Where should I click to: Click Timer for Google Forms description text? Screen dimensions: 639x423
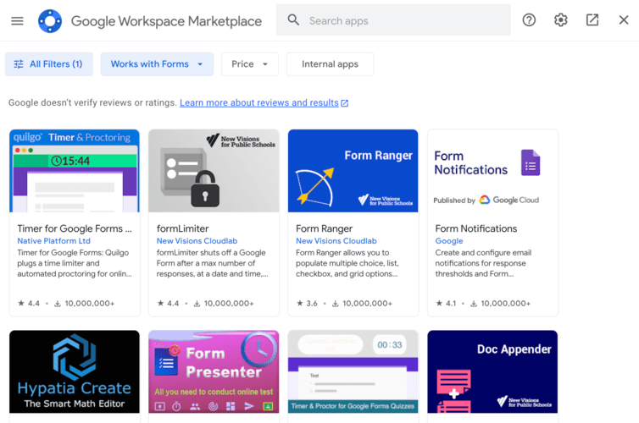[x=75, y=263]
